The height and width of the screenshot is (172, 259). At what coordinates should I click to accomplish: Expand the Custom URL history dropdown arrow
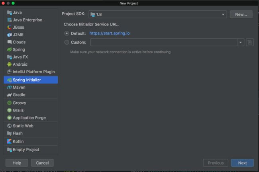tap(241, 43)
